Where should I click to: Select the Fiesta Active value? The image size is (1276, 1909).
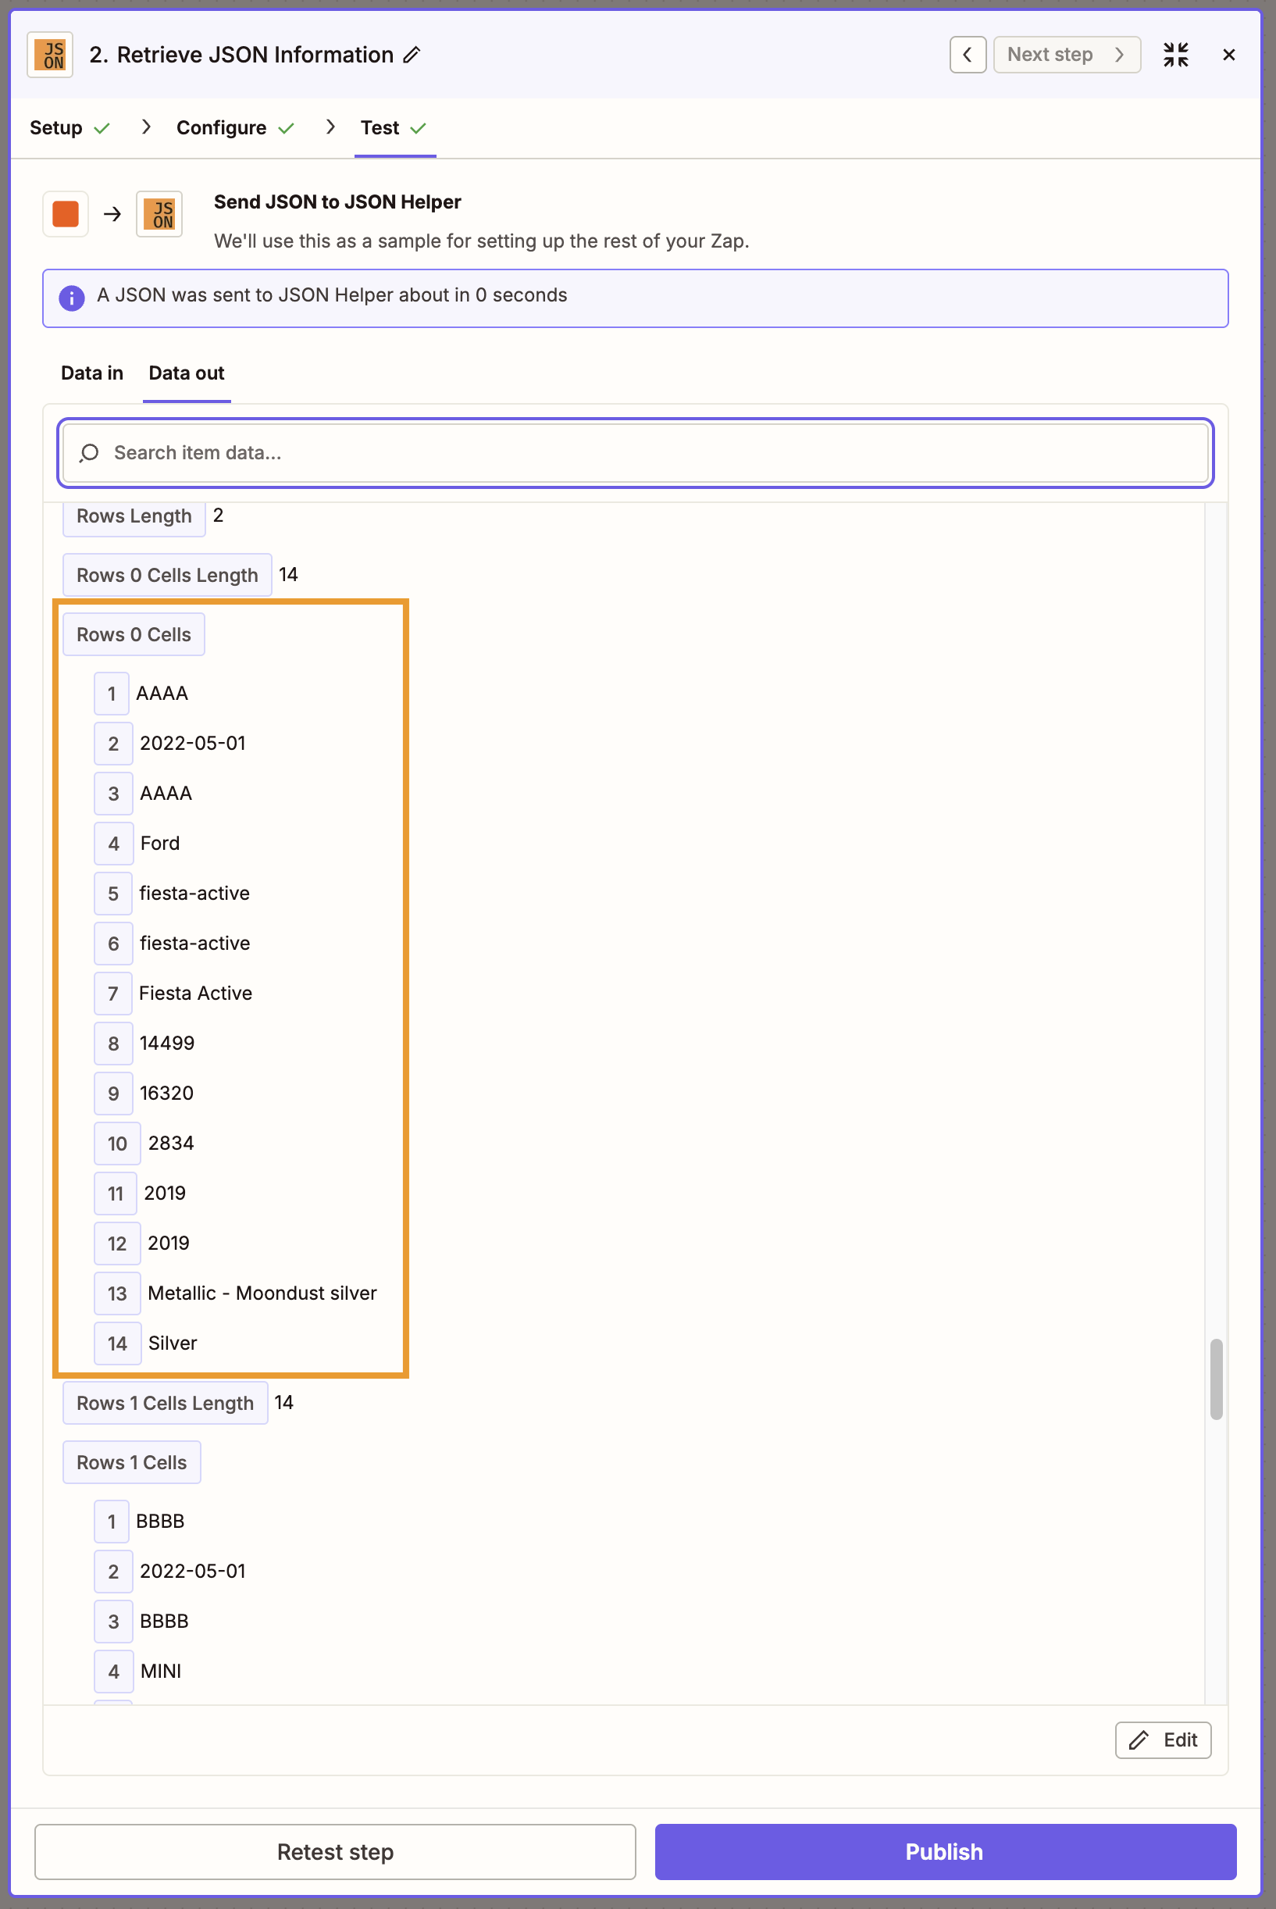click(195, 993)
